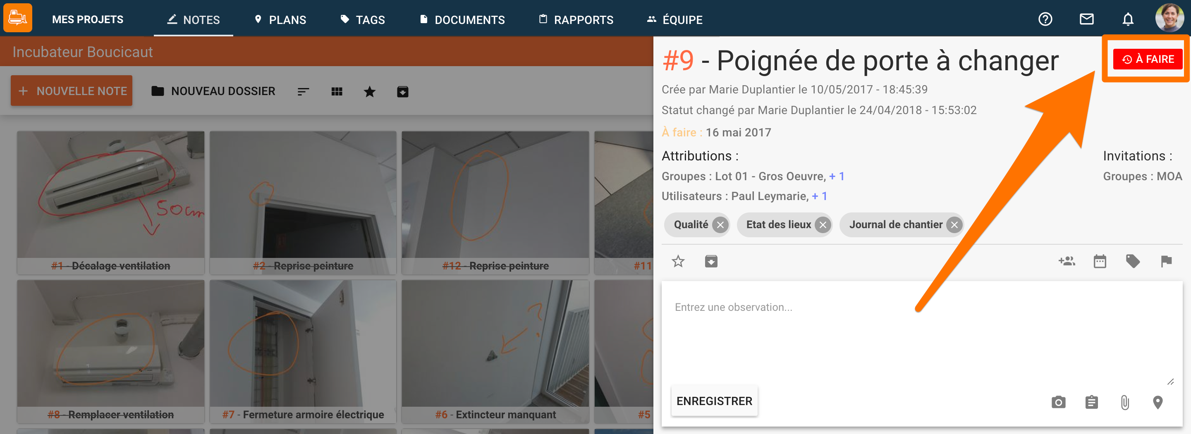Switch to the NOTES tab
Viewport: 1191px width, 434px height.
pos(193,19)
